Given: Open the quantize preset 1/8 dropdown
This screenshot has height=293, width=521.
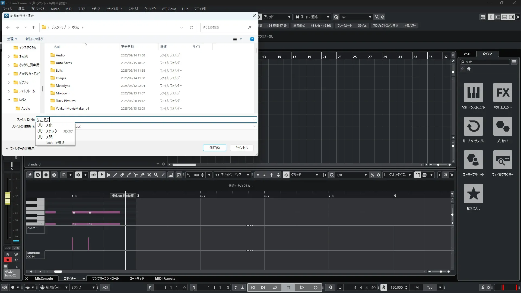Looking at the screenshot, I should coord(370,17).
